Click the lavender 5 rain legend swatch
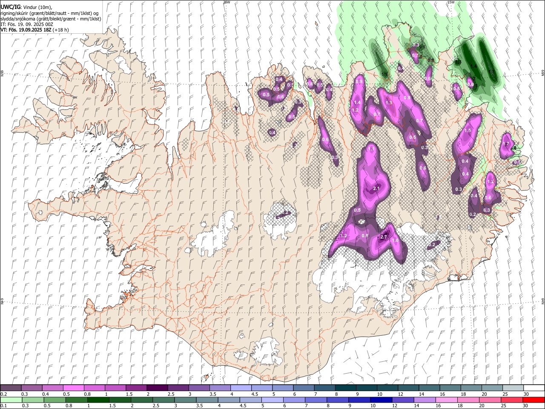 point(272,400)
